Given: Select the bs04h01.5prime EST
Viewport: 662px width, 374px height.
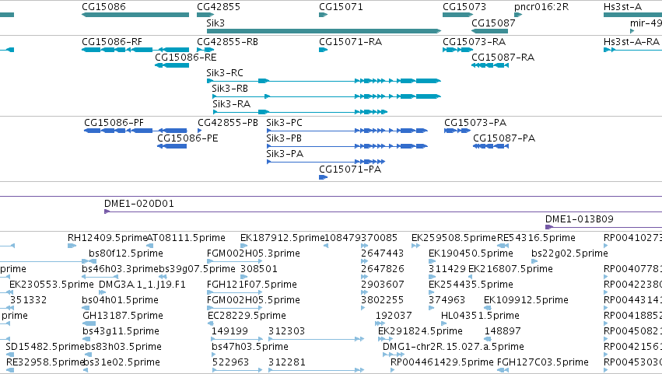Looking at the screenshot, I should tap(85, 308).
